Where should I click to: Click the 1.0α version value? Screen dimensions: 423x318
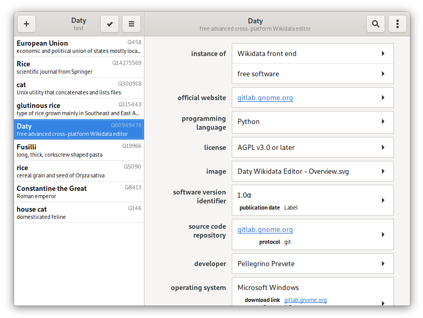pos(244,195)
